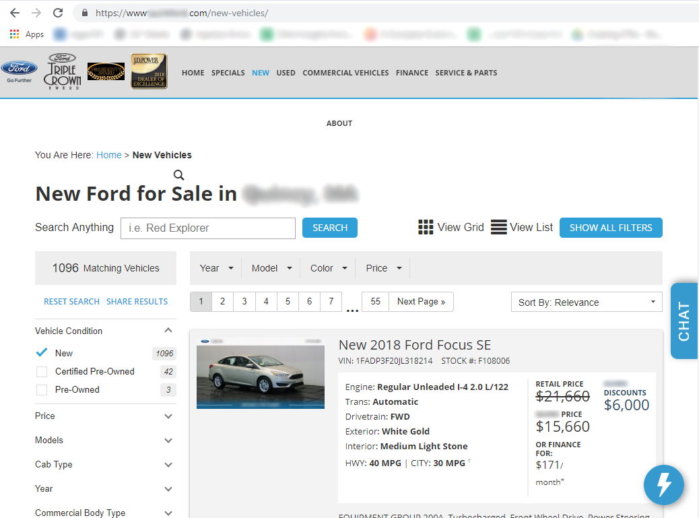Go to Service & Parts menu

(x=466, y=73)
